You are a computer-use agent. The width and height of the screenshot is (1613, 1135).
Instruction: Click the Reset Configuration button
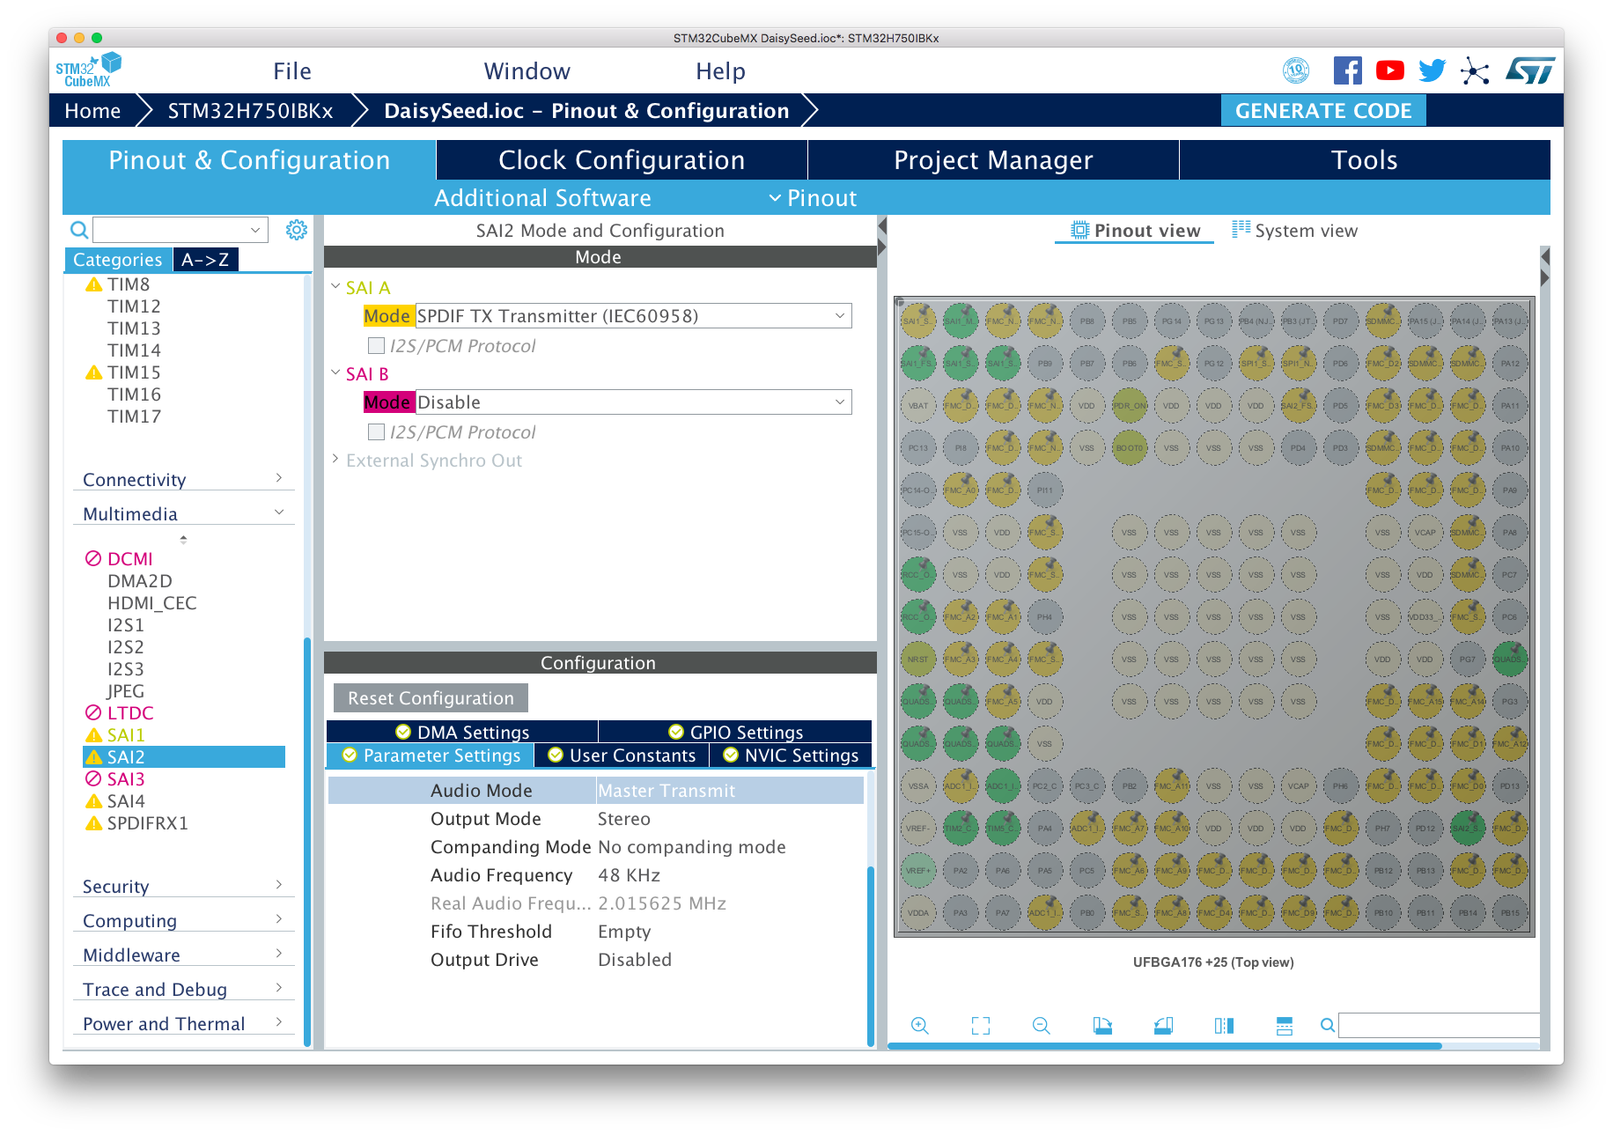click(431, 698)
